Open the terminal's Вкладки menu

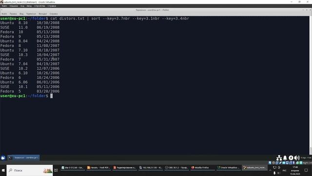click(42, 14)
